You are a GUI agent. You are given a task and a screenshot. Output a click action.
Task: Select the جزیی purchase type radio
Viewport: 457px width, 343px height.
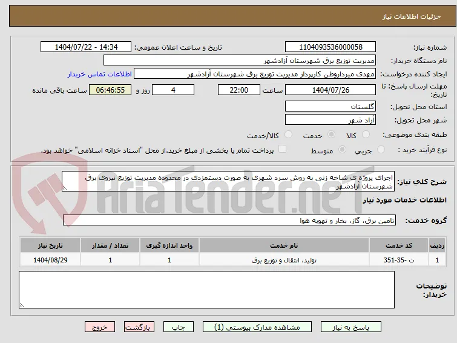tap(381, 150)
